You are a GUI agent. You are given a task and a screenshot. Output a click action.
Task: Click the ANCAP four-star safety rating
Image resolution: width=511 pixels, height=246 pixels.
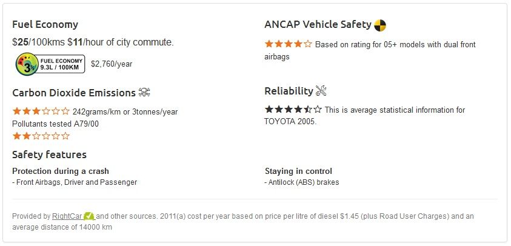288,44
